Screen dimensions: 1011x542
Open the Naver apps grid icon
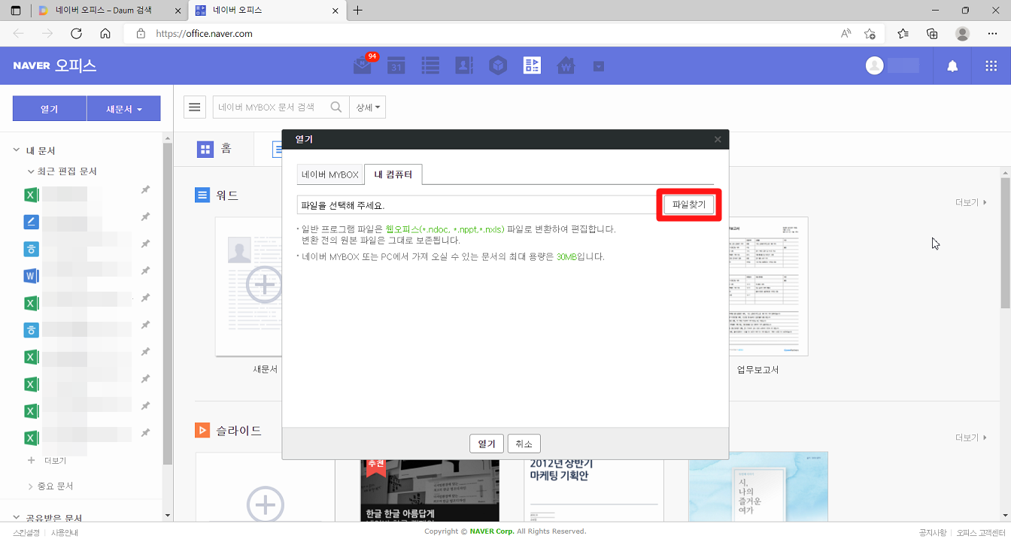pos(991,66)
